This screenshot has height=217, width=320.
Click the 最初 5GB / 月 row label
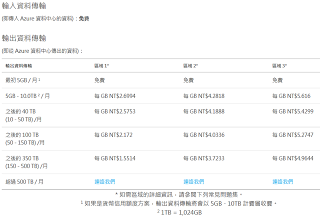pos(22,80)
